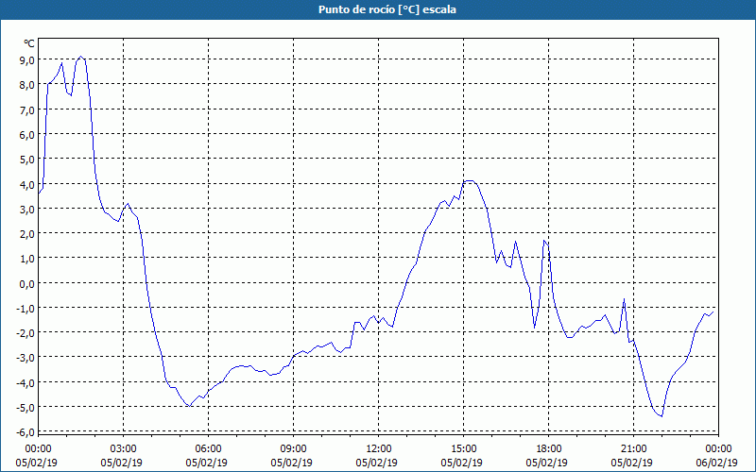
Task: Click the 4,0 y-axis label
Action: point(26,184)
